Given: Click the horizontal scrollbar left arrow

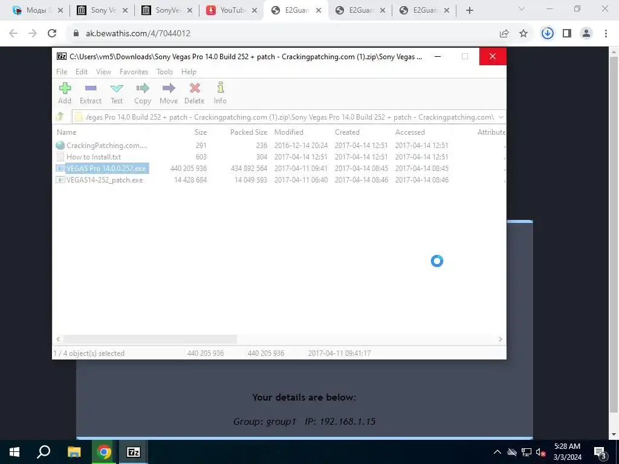Looking at the screenshot, I should point(59,339).
